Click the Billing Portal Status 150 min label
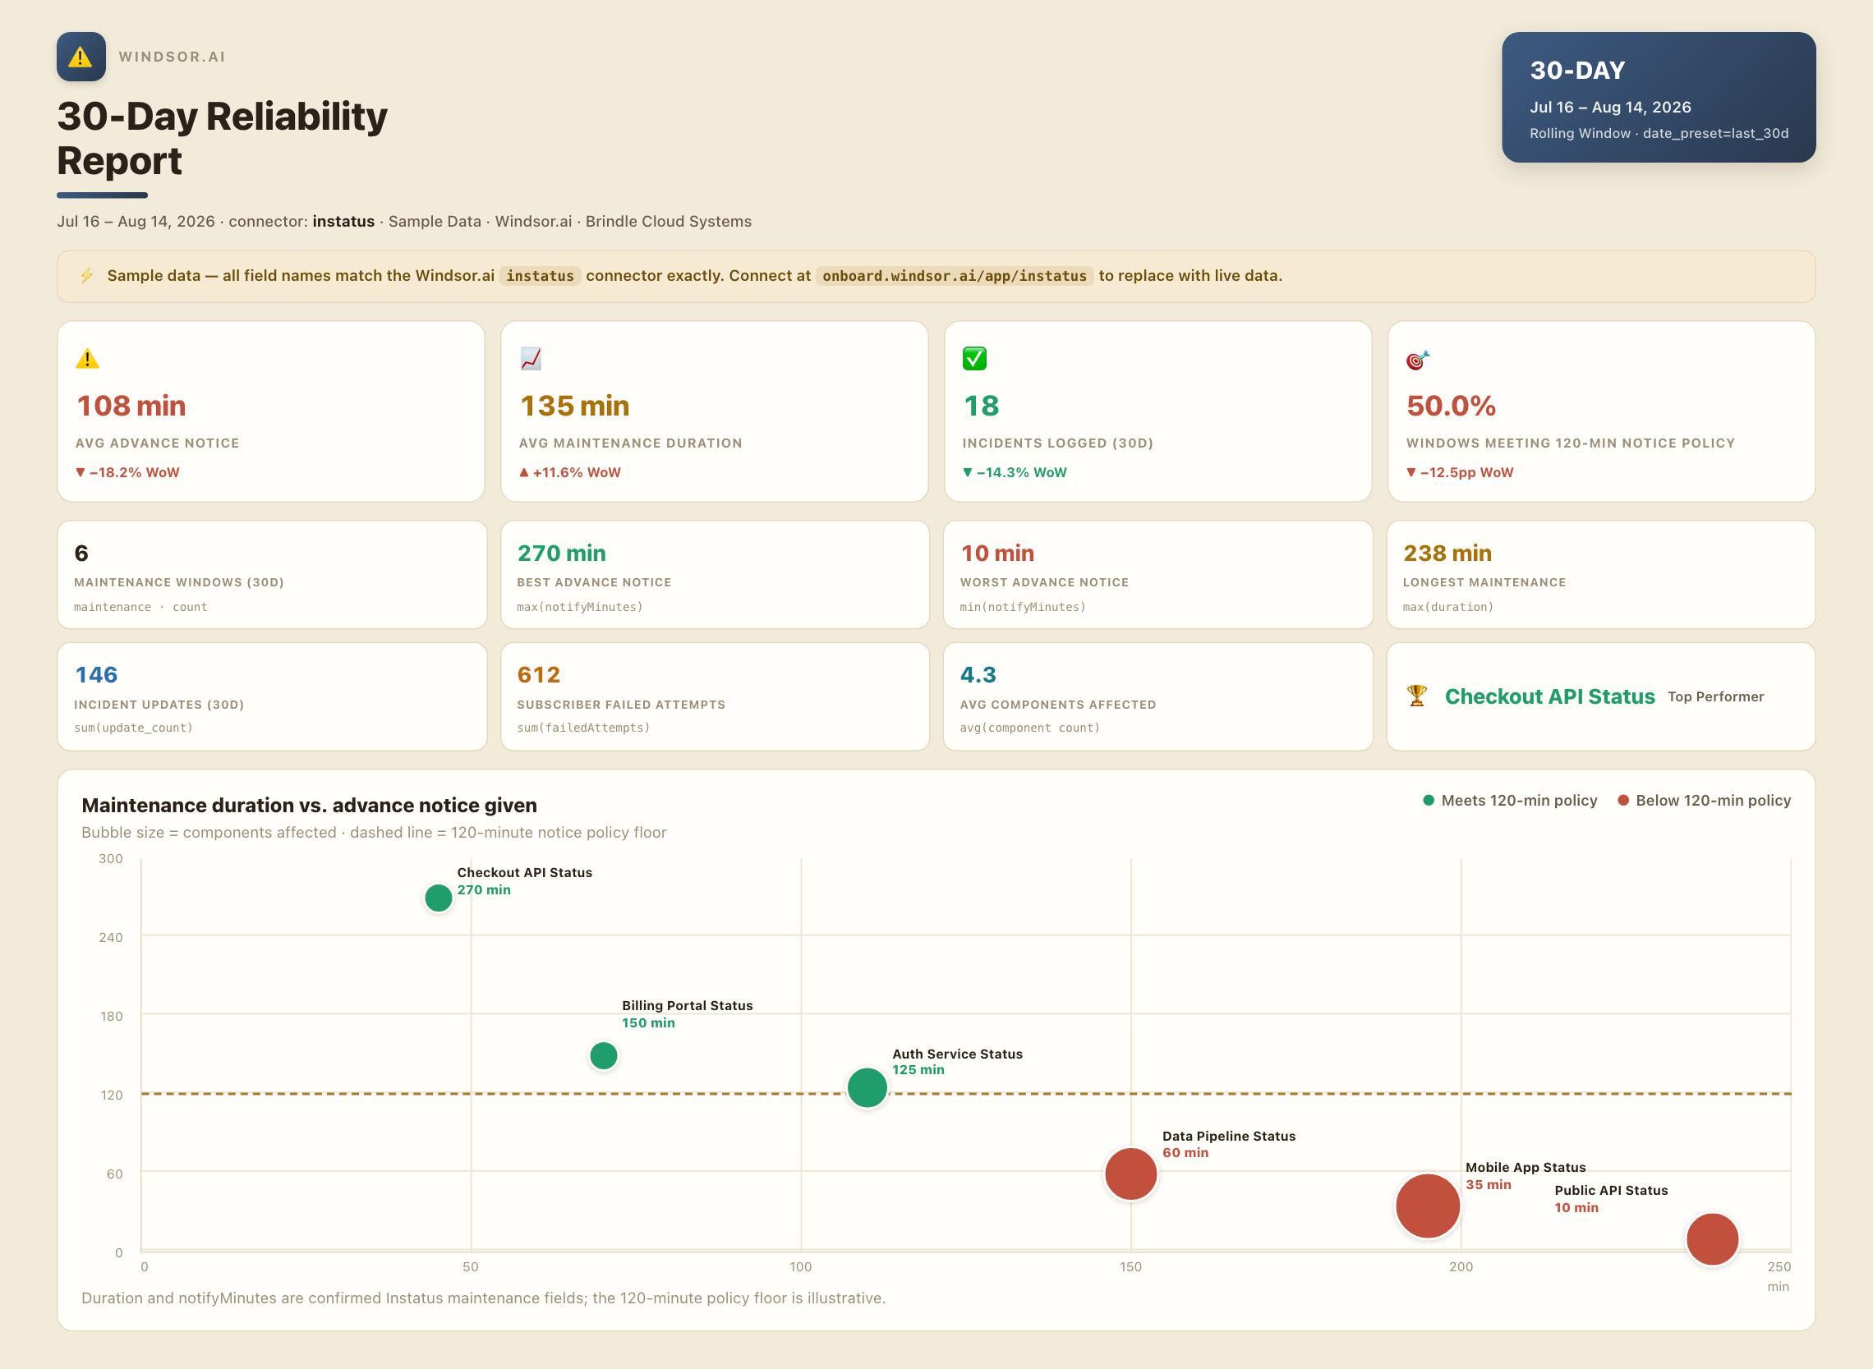The image size is (1873, 1369). coord(687,1013)
